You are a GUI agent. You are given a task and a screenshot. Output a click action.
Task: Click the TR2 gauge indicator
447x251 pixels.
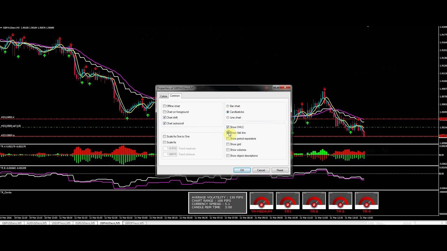314,203
